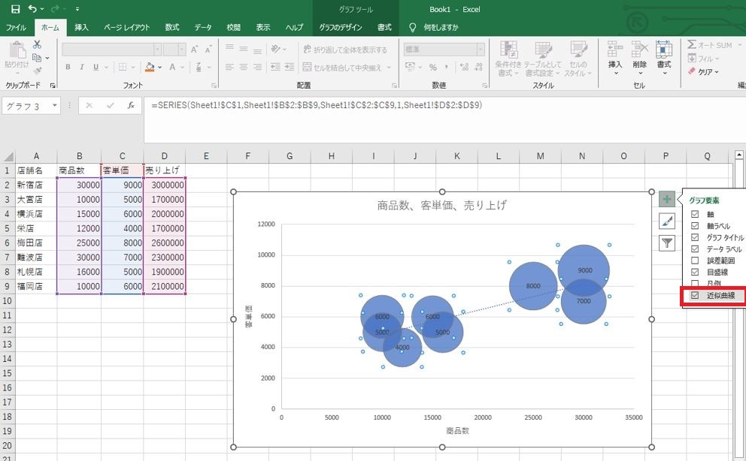Switch to the 数式 (Formulas) tab
The height and width of the screenshot is (461, 746).
pyautogui.click(x=171, y=28)
